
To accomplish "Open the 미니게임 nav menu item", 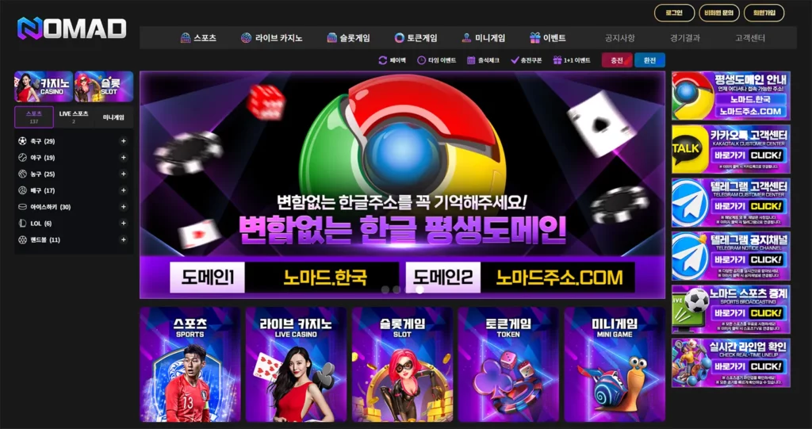I will (483, 38).
